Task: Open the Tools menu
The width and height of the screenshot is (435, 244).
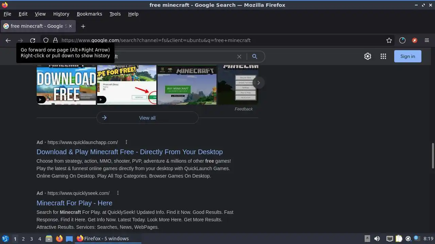Action: click(115, 14)
